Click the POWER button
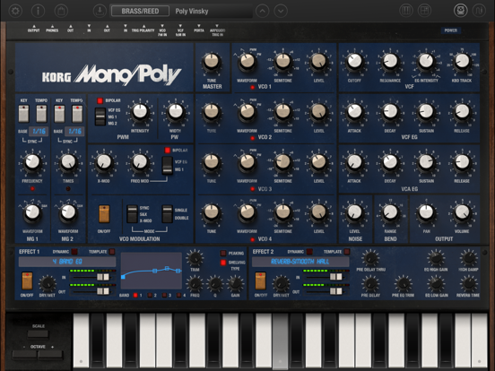 point(450,30)
